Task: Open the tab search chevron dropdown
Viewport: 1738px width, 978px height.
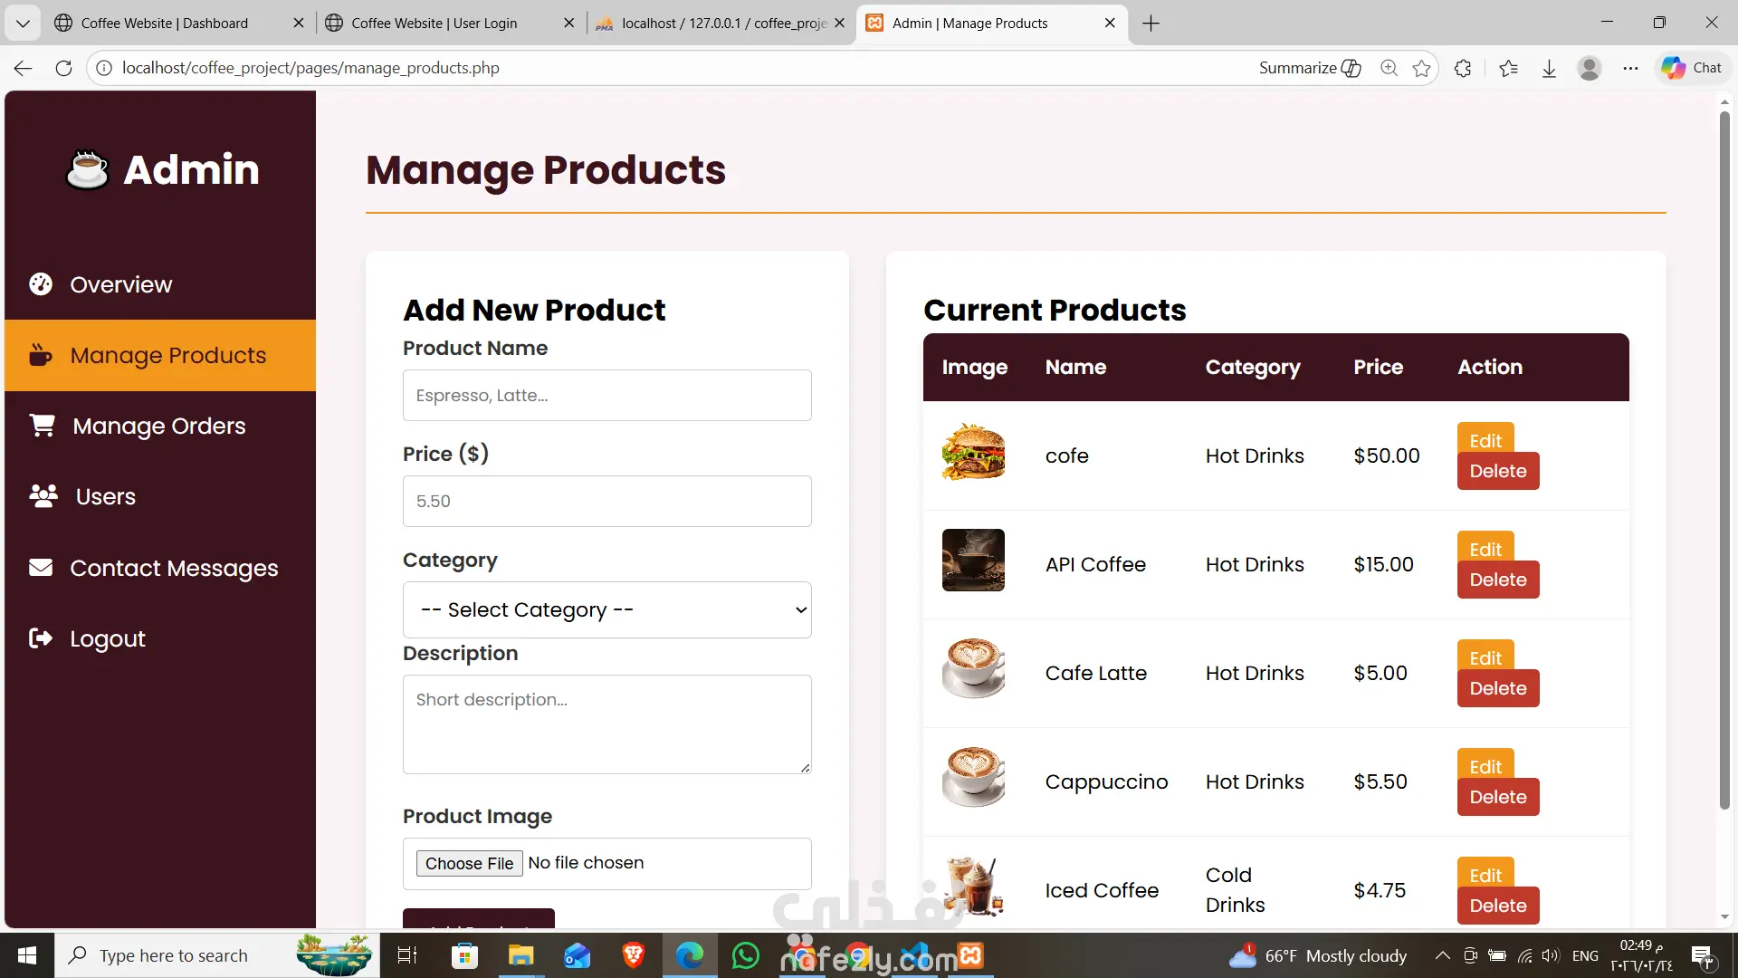Action: (23, 23)
